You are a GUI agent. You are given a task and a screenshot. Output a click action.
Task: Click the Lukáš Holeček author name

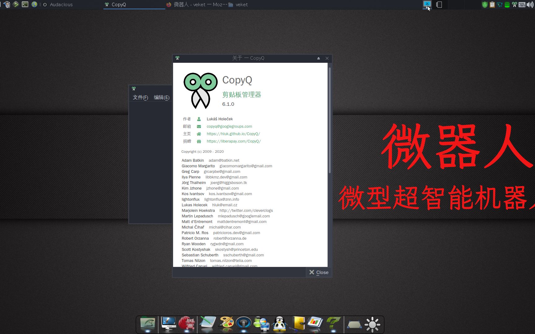click(x=220, y=119)
